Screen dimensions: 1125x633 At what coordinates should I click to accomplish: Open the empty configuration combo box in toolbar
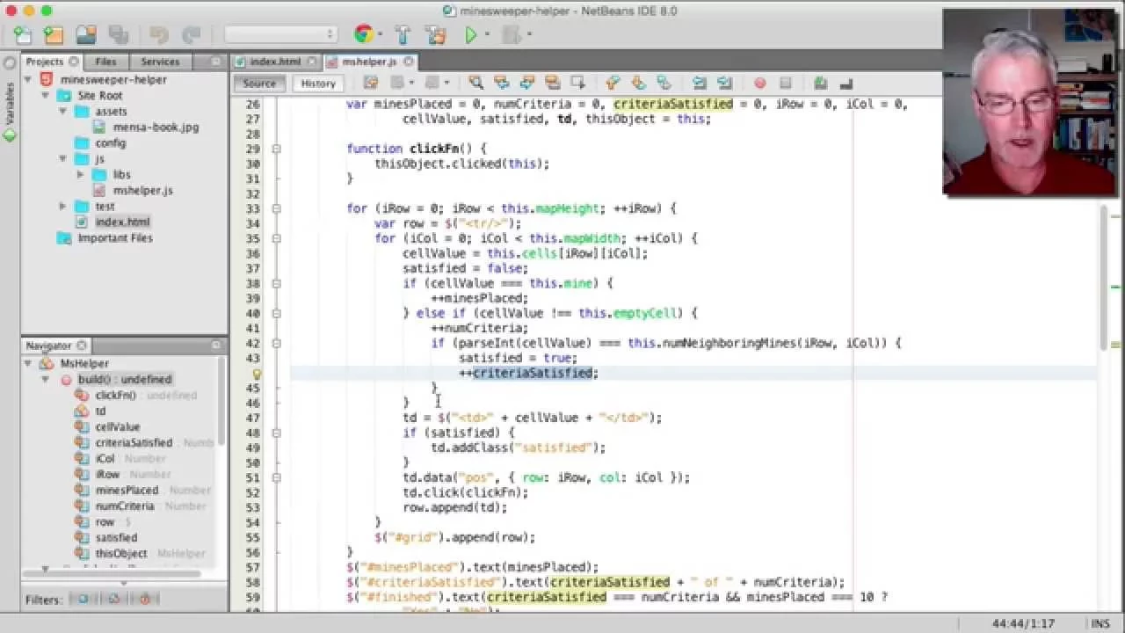pyautogui.click(x=281, y=34)
